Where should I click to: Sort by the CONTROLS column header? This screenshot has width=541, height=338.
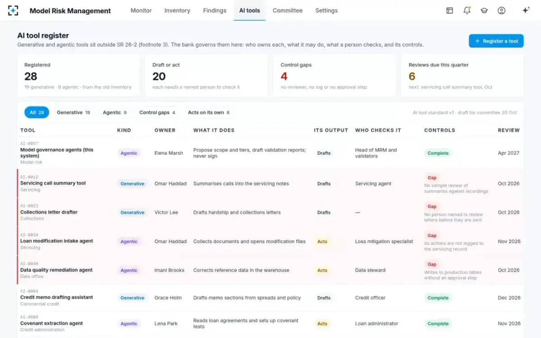click(x=440, y=130)
